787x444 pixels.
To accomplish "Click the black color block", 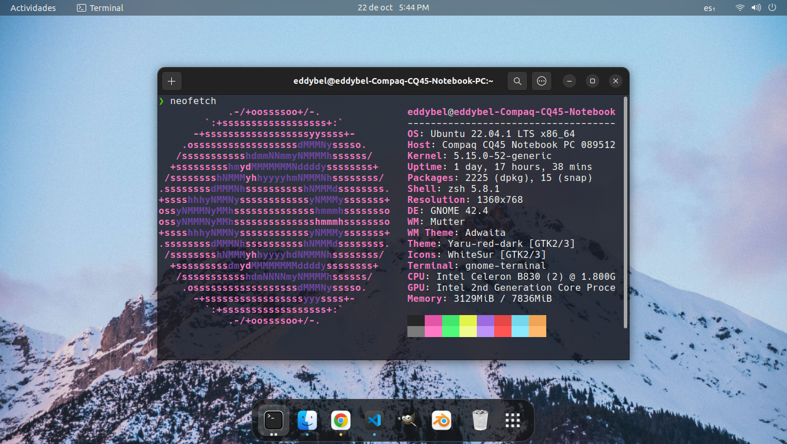I will 416,321.
